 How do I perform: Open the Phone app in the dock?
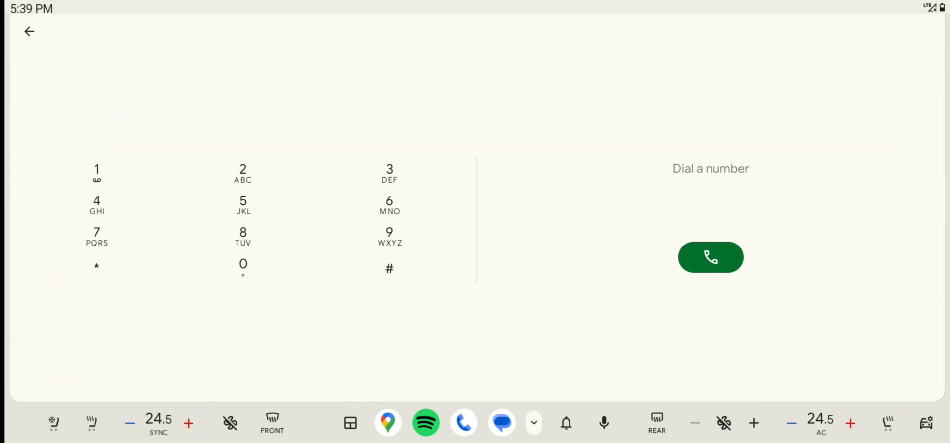pos(464,423)
